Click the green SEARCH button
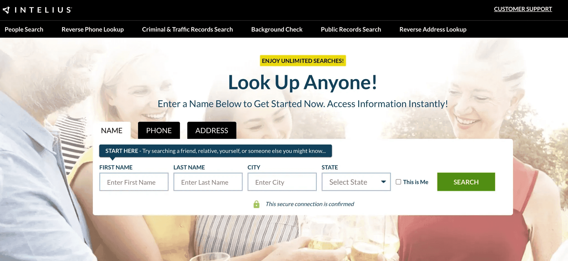This screenshot has width=568, height=261. click(x=466, y=182)
